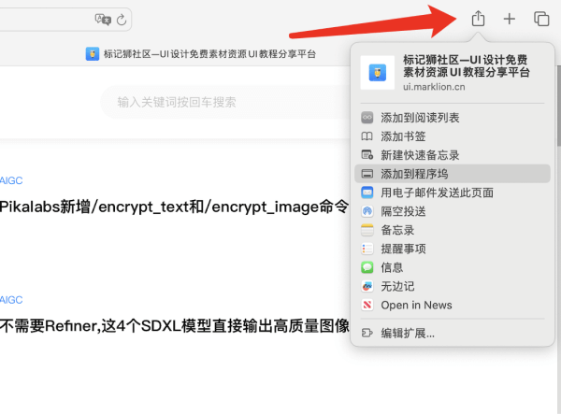Click first AIGC category link

click(11, 180)
